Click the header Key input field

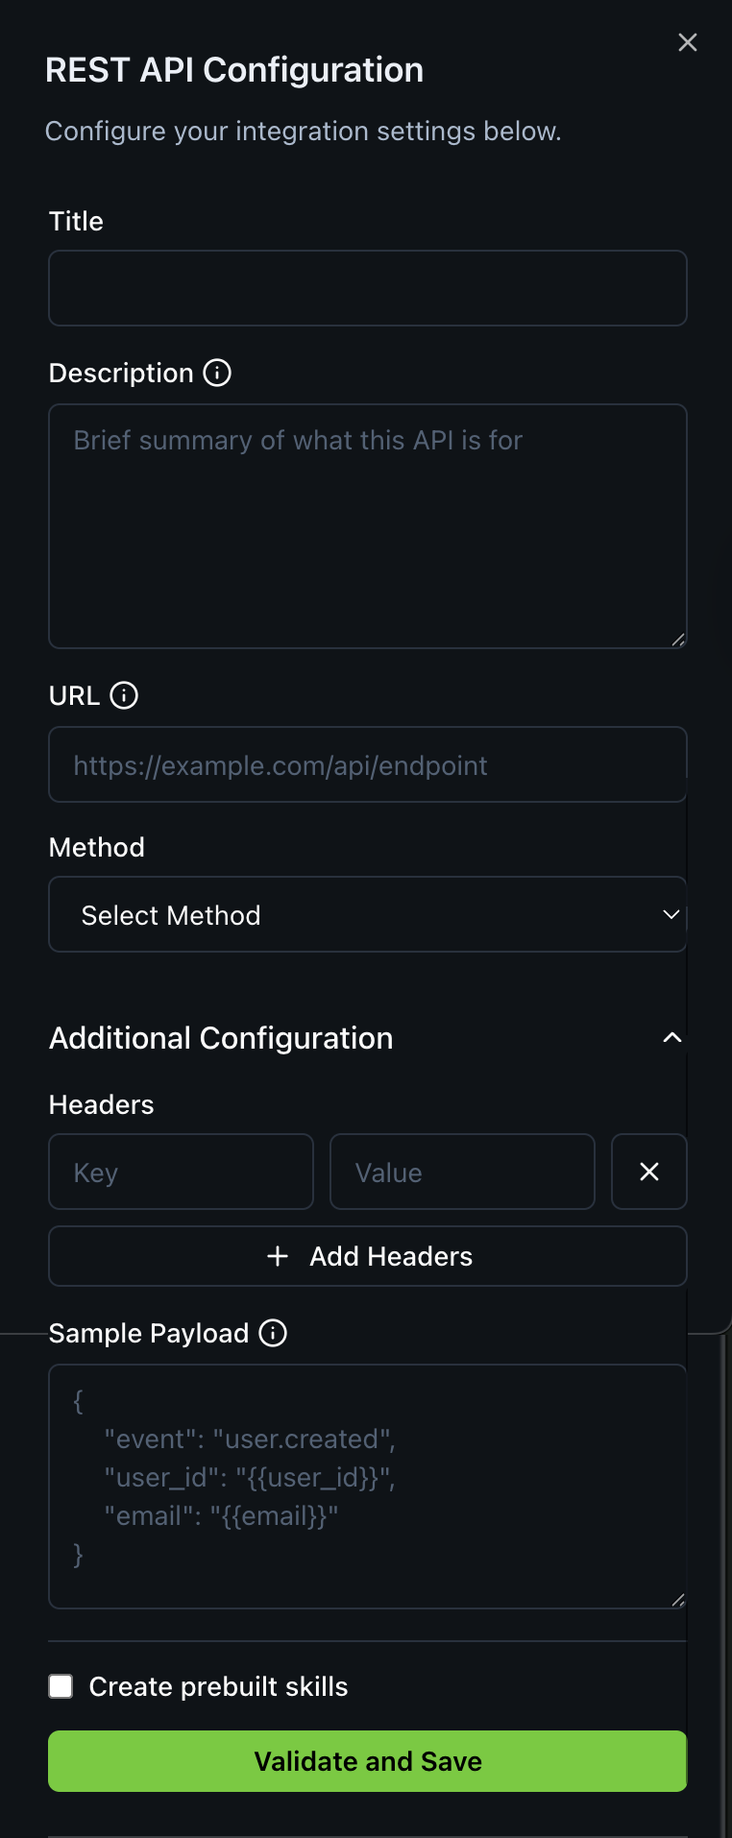coord(181,1172)
